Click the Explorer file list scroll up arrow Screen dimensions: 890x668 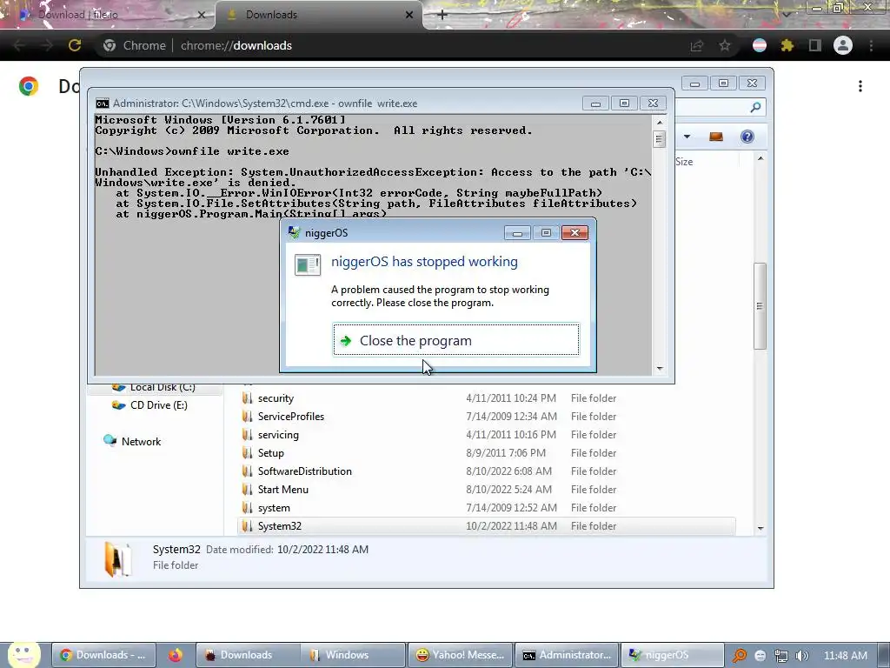760,158
